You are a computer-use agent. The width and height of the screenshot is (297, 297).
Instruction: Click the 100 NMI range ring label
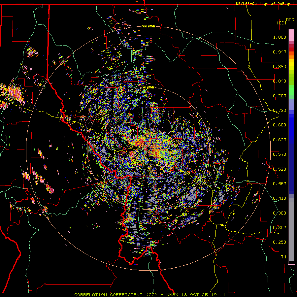[x=148, y=26]
